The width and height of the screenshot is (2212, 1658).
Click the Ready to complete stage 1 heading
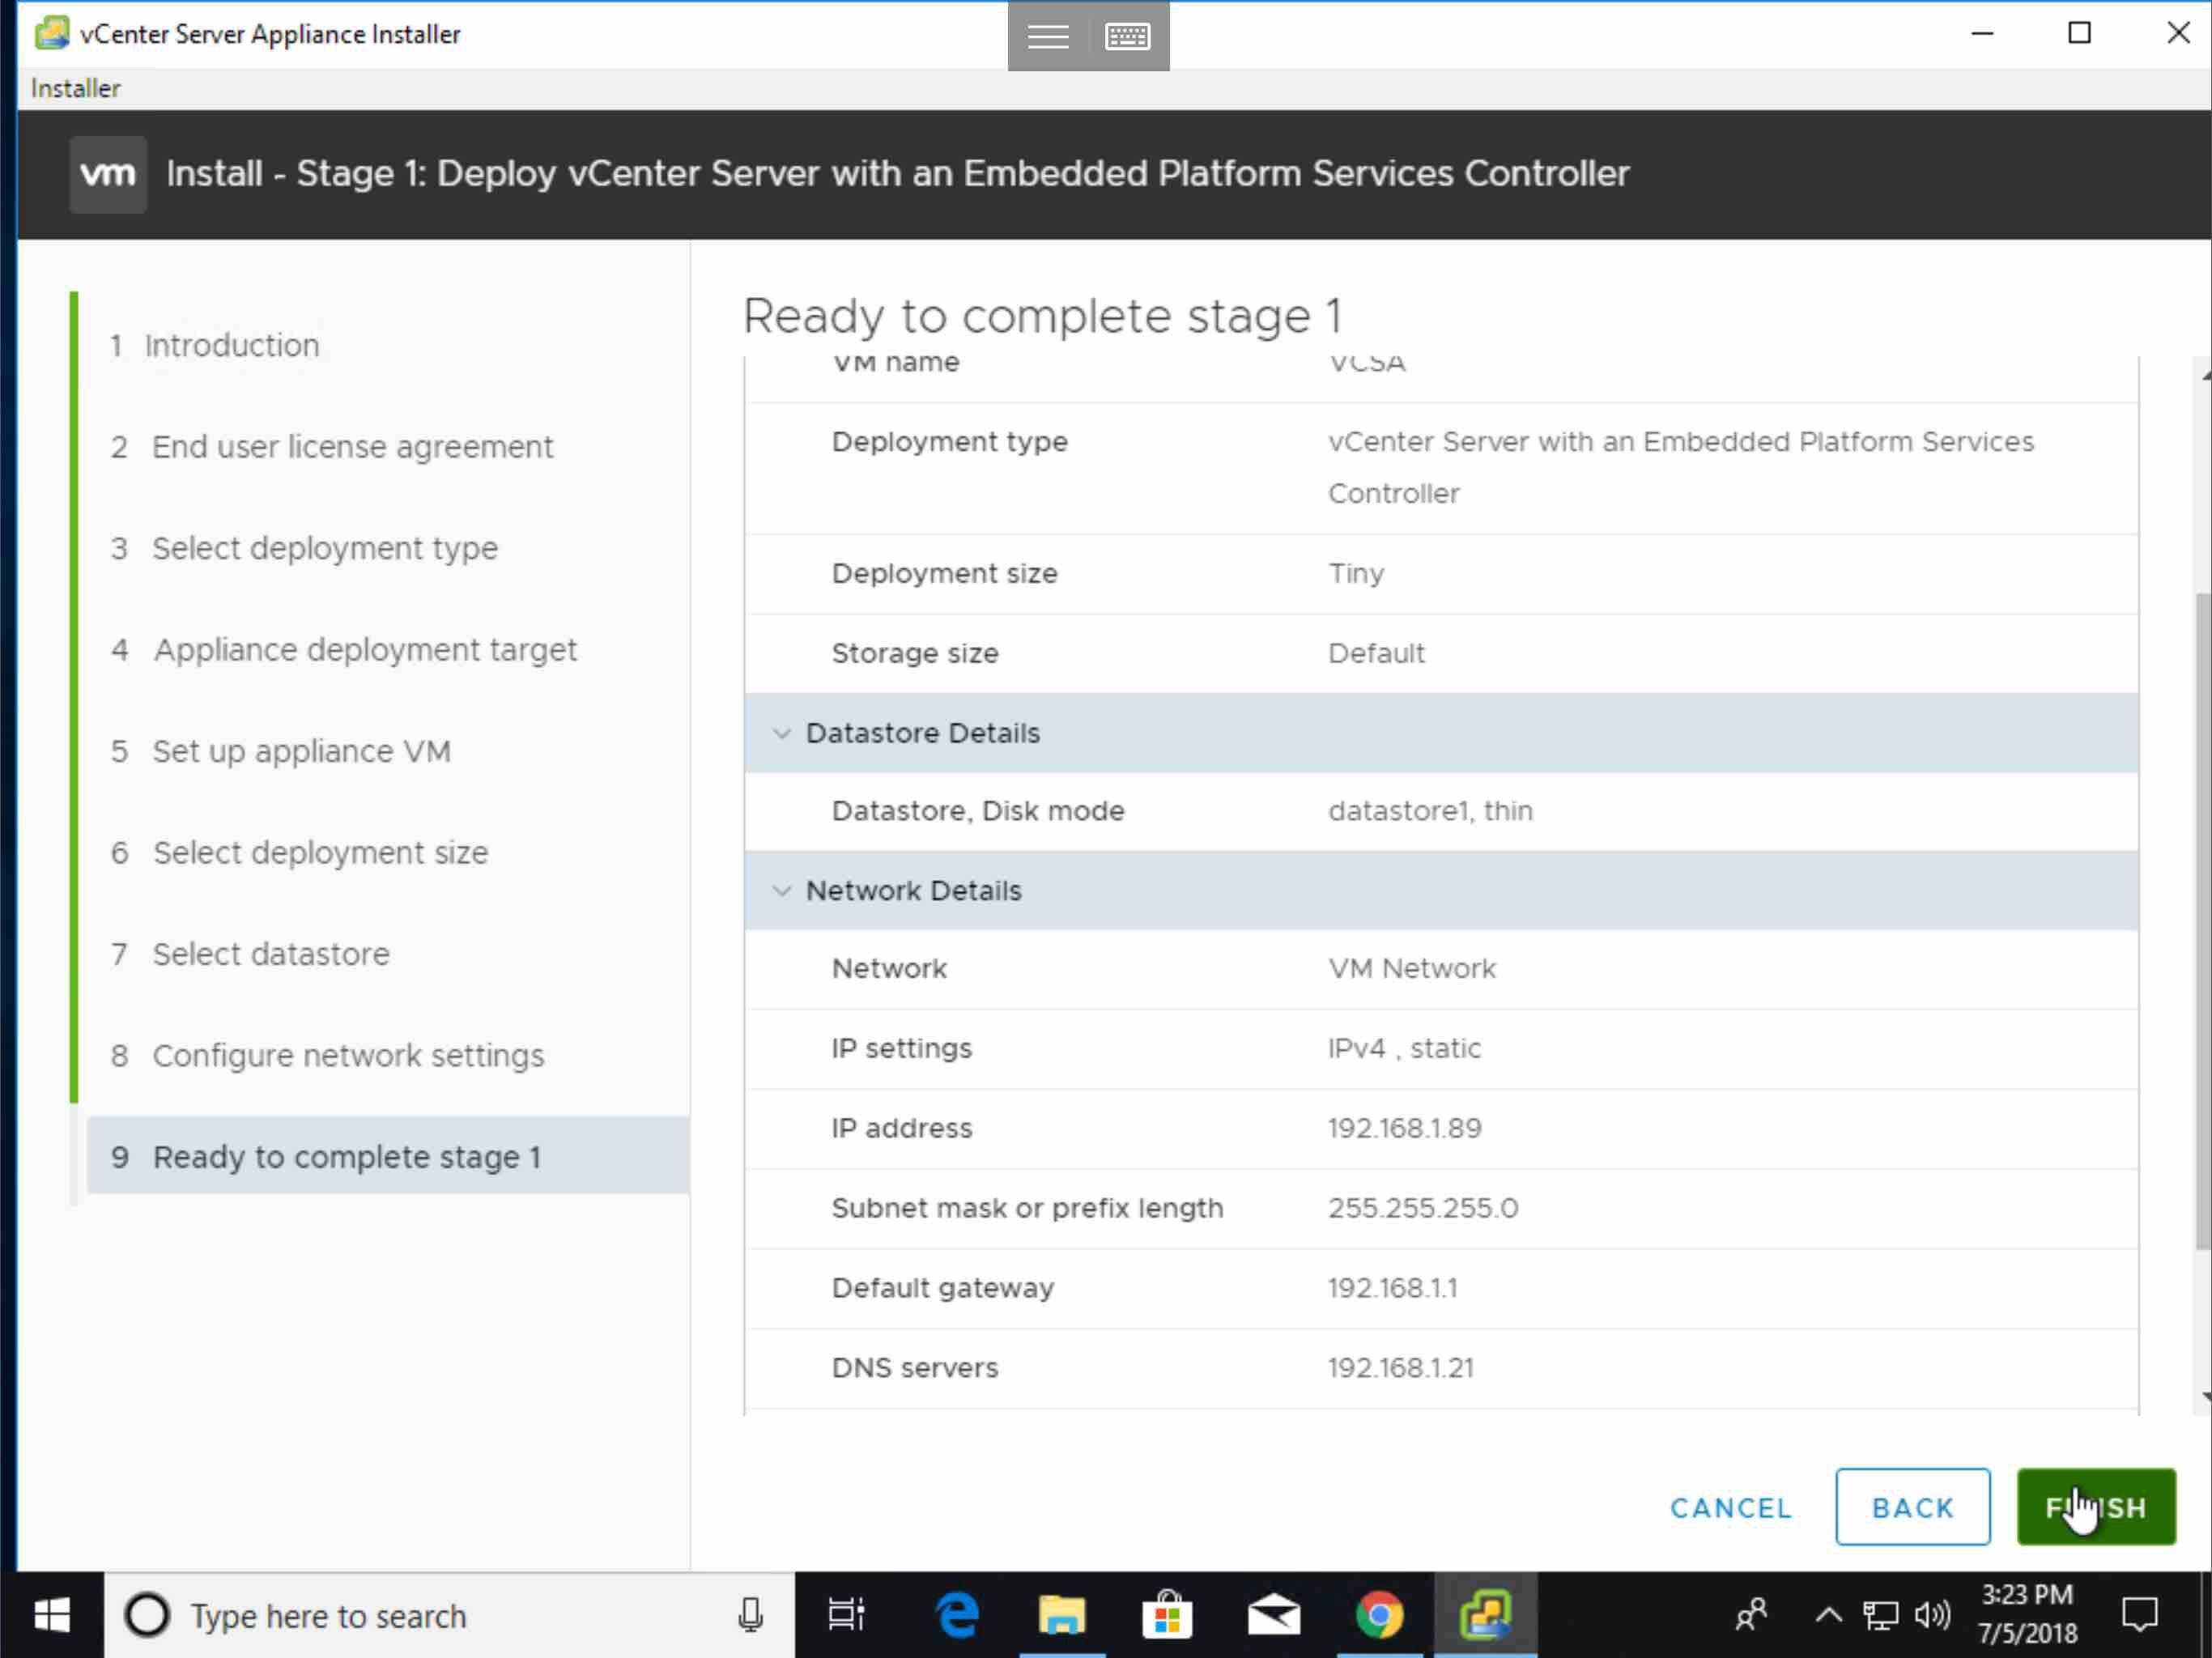pyautogui.click(x=1042, y=316)
